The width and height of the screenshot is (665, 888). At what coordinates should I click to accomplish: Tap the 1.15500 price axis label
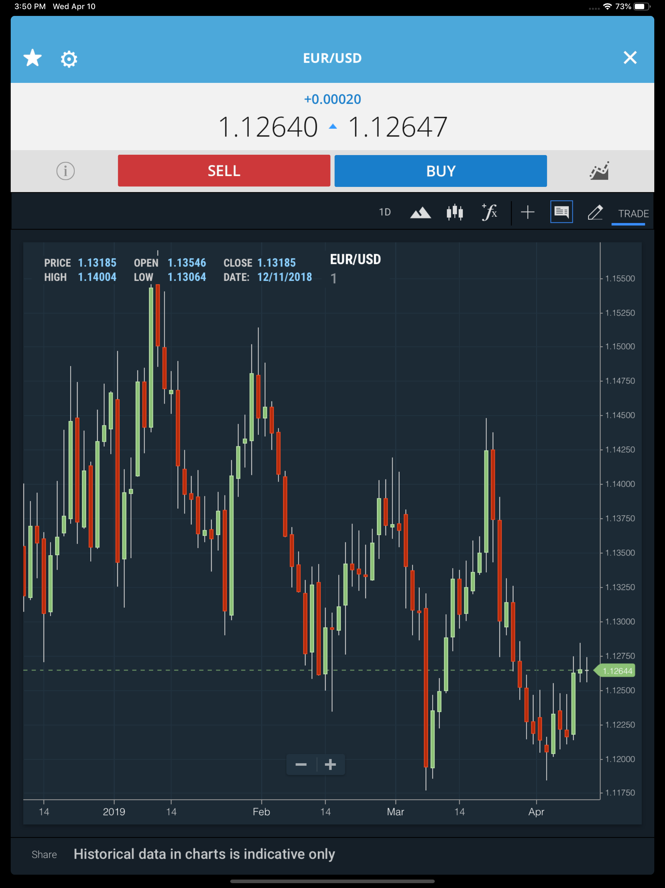[620, 279]
